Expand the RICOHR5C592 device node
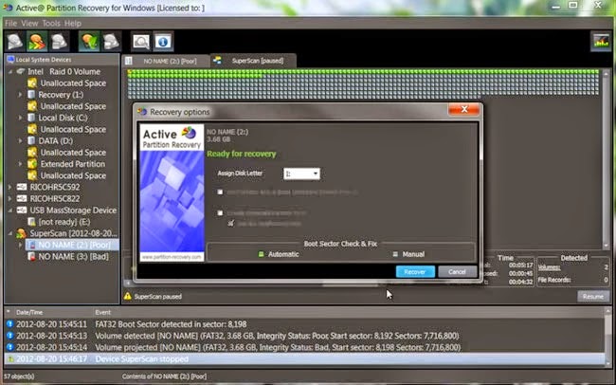616x385 pixels. pyautogui.click(x=10, y=187)
